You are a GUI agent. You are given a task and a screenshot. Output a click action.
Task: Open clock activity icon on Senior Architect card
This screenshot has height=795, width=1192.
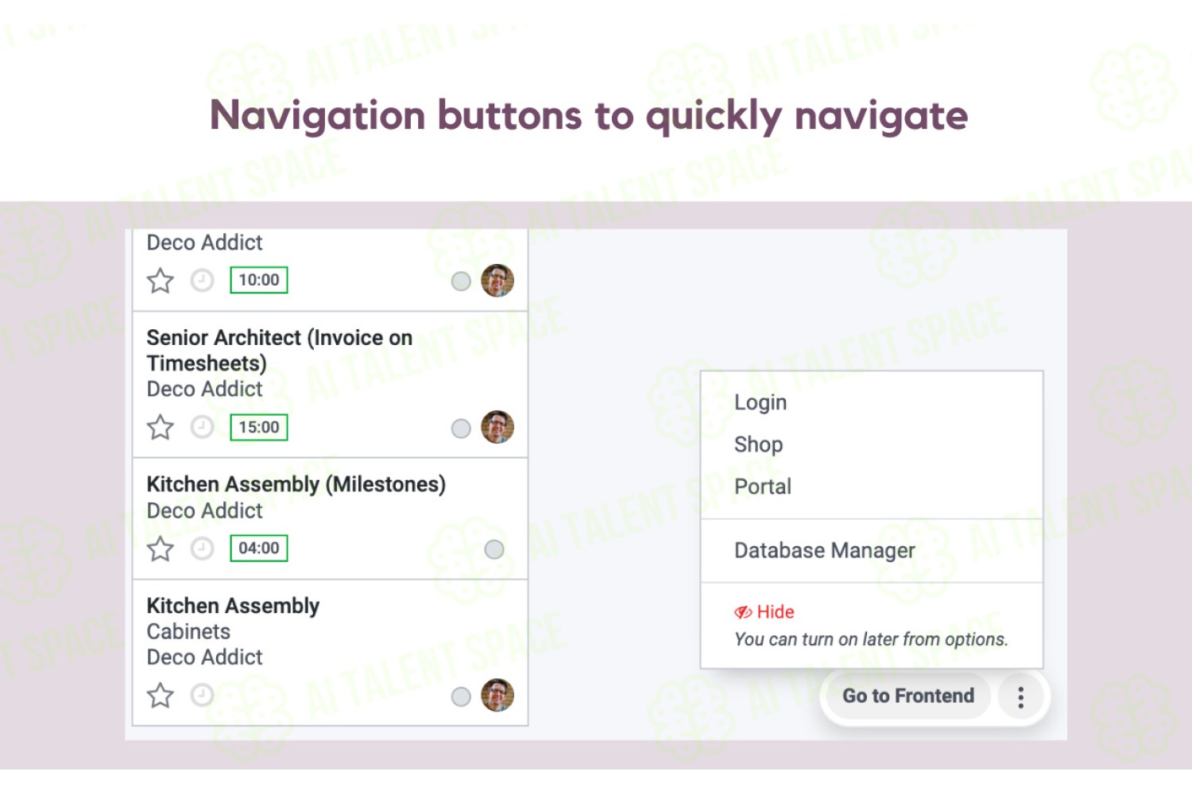(203, 427)
